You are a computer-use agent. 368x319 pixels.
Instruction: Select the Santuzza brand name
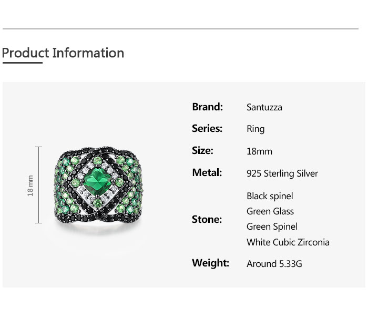coord(264,107)
